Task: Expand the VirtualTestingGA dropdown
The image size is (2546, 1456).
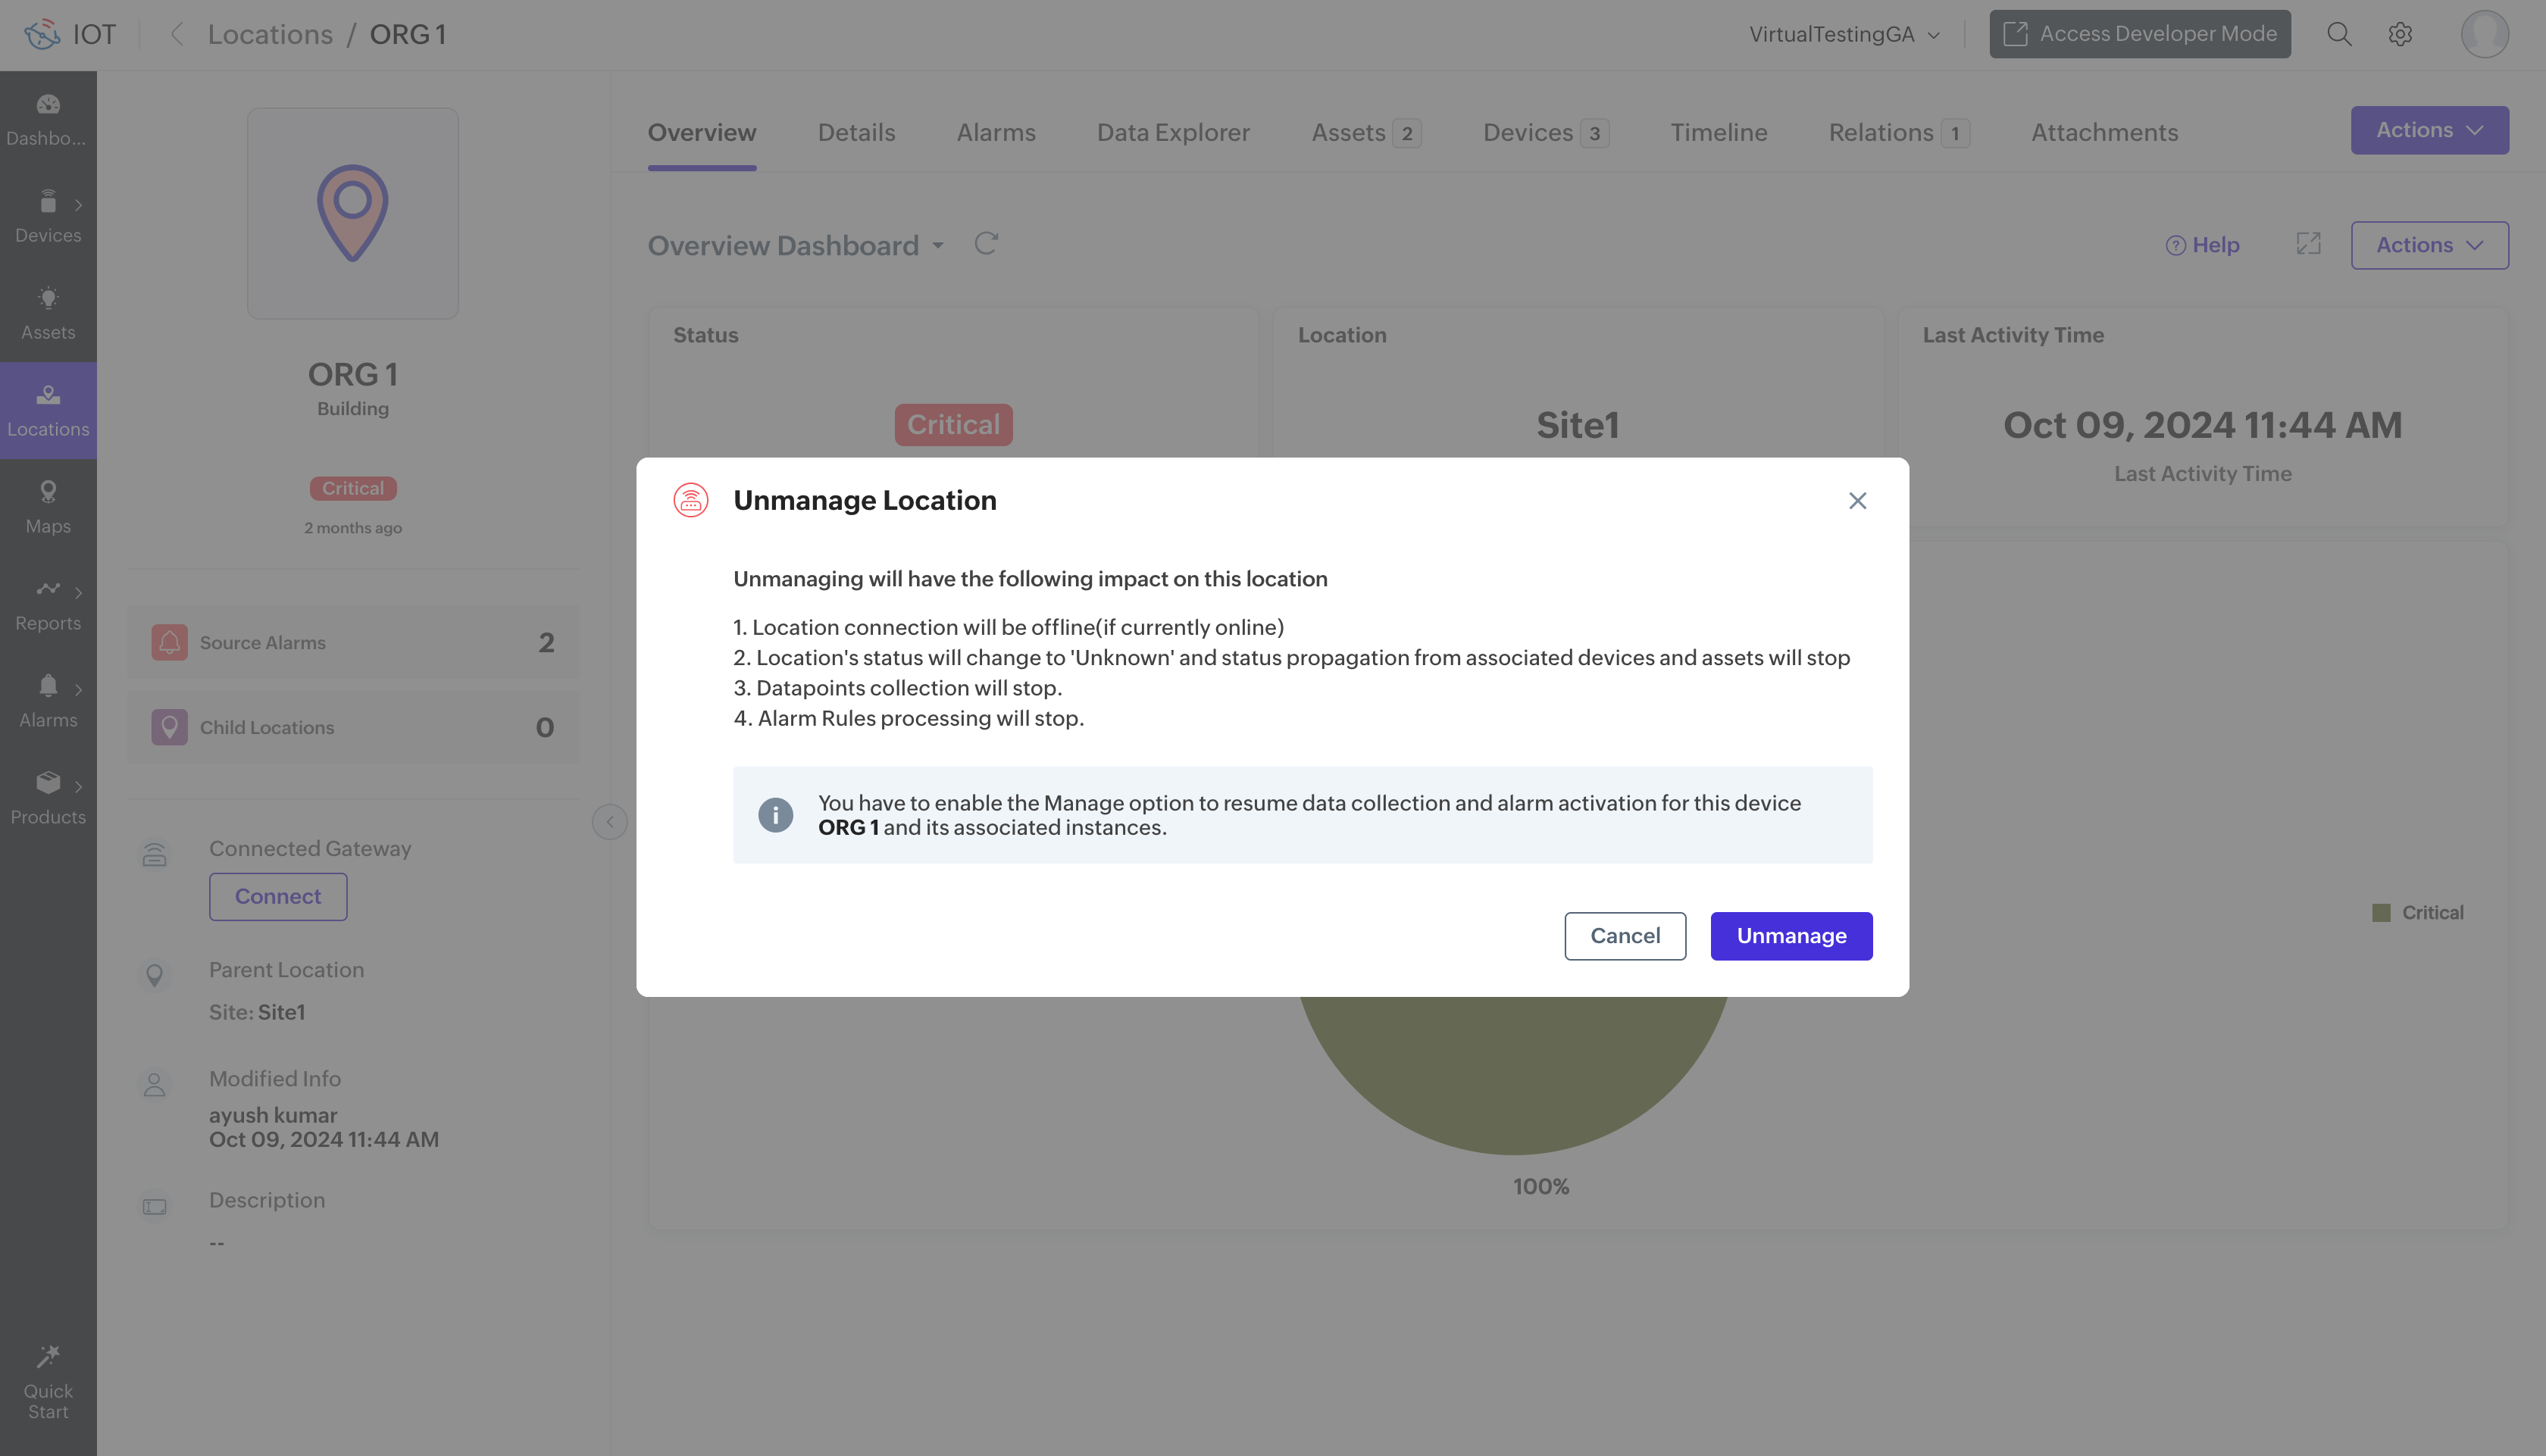Action: 1844,34
